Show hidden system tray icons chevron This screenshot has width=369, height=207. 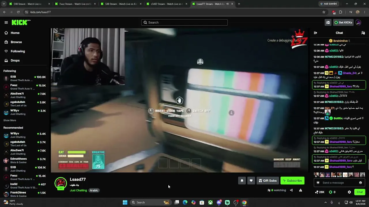325,202
